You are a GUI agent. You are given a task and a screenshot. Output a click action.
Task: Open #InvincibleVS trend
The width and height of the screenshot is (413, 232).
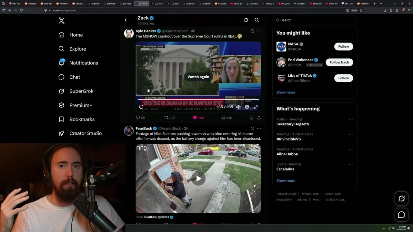click(288, 139)
